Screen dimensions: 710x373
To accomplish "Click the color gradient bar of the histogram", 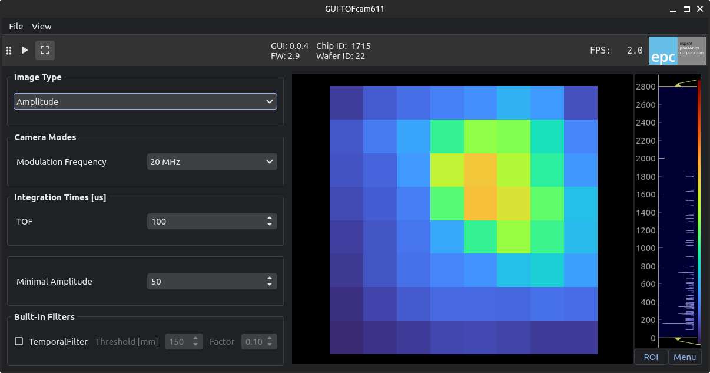I will coord(699,211).
